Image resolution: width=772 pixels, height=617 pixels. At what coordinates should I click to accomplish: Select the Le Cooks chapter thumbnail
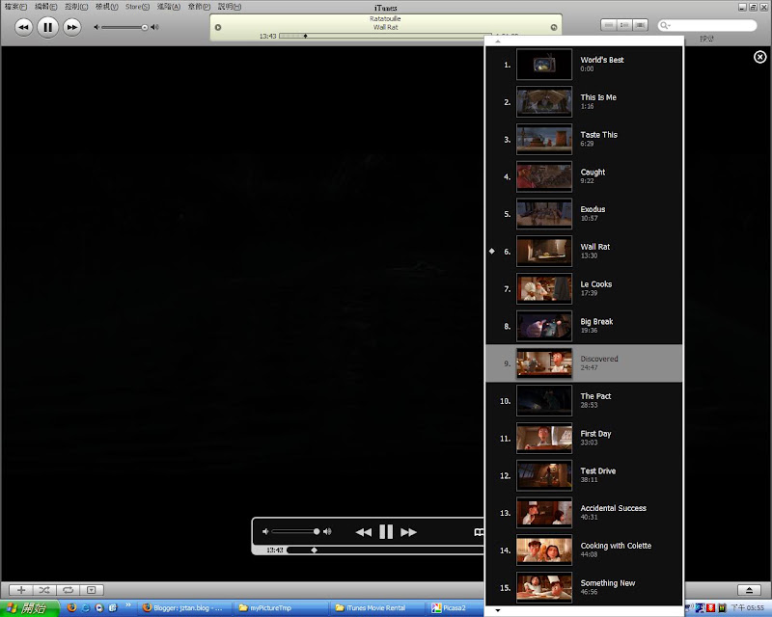(544, 289)
